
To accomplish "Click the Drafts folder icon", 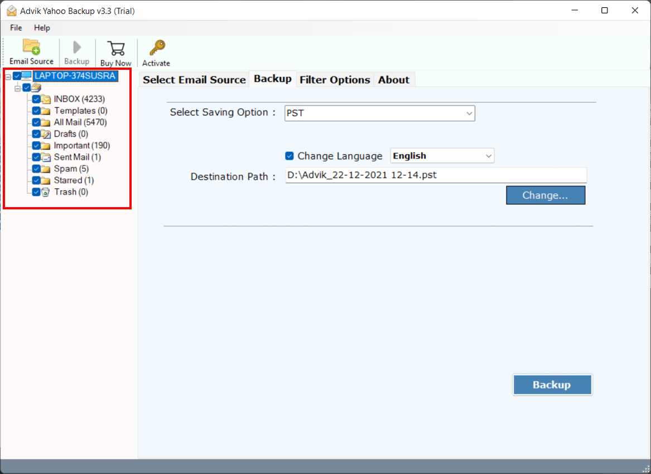I will [45, 133].
